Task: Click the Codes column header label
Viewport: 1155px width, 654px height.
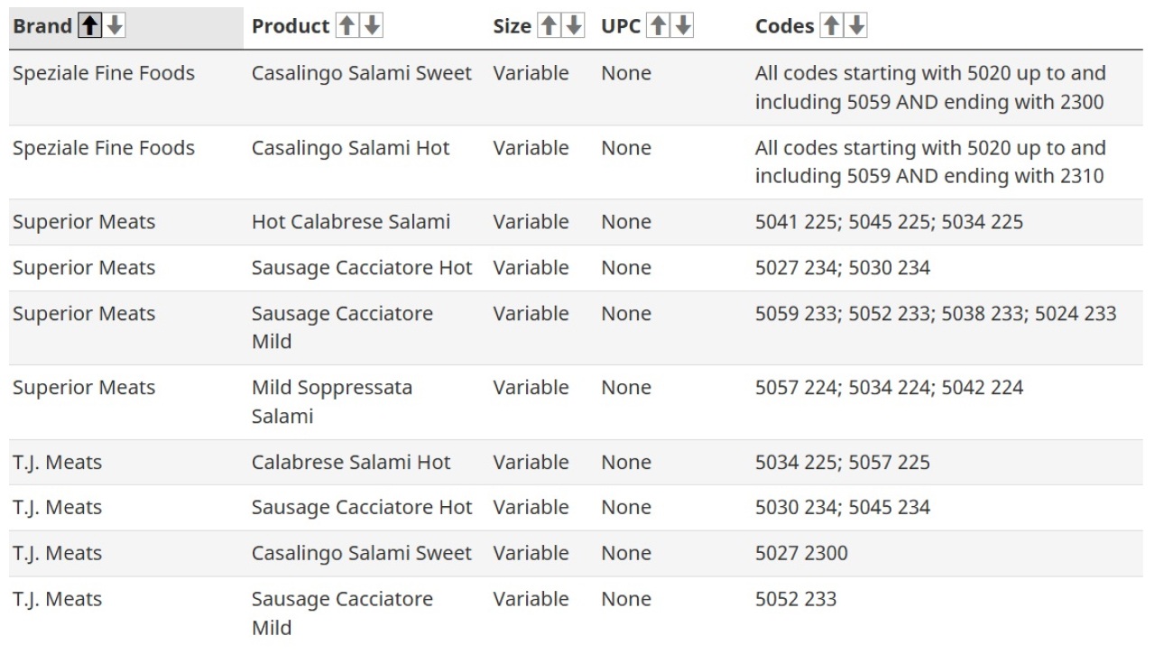Action: click(x=785, y=26)
